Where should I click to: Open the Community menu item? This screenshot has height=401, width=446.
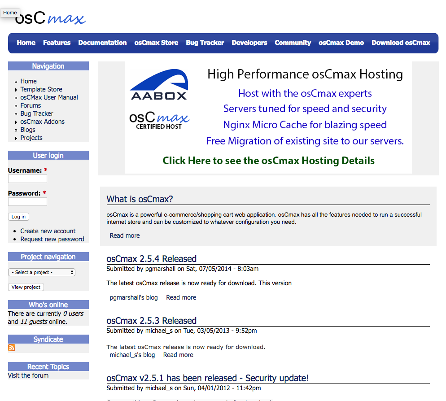point(293,43)
